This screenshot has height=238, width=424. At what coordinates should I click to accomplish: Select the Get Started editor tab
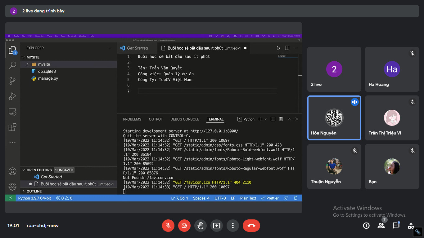137,48
